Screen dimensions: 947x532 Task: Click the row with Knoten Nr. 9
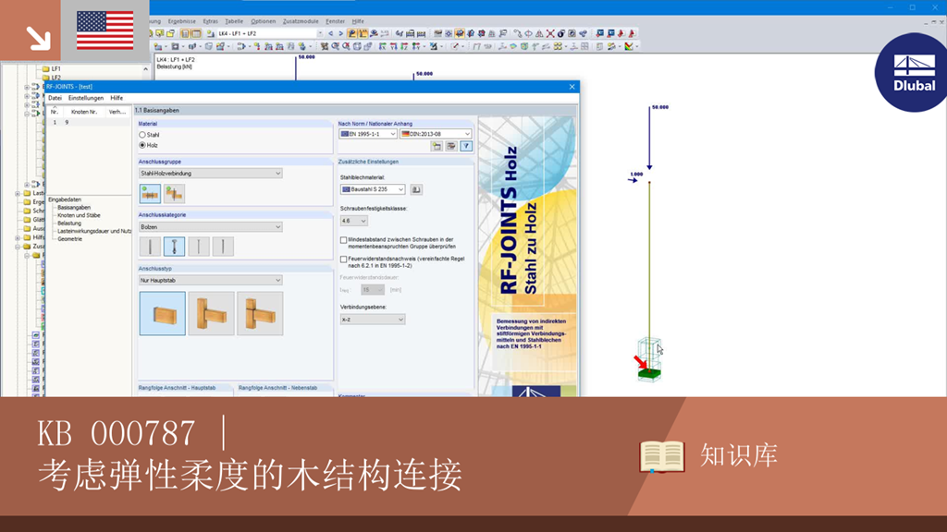click(89, 123)
